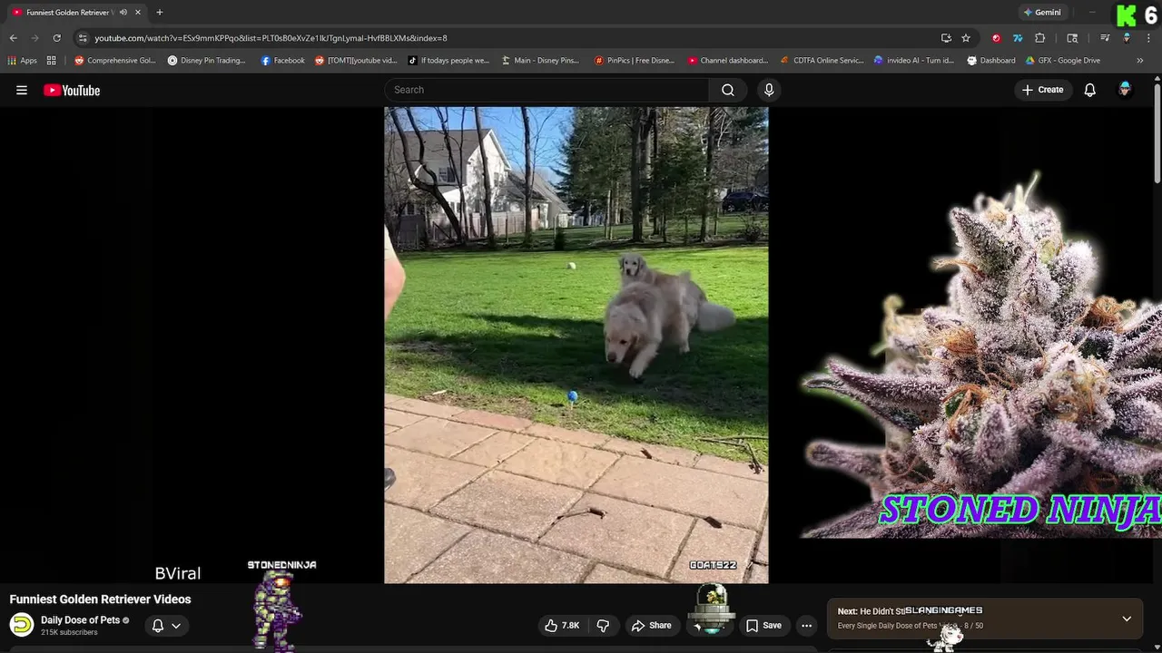Close the Funniest Golden Retriever tab
Viewport: 1162px width, 653px height.
tap(138, 13)
